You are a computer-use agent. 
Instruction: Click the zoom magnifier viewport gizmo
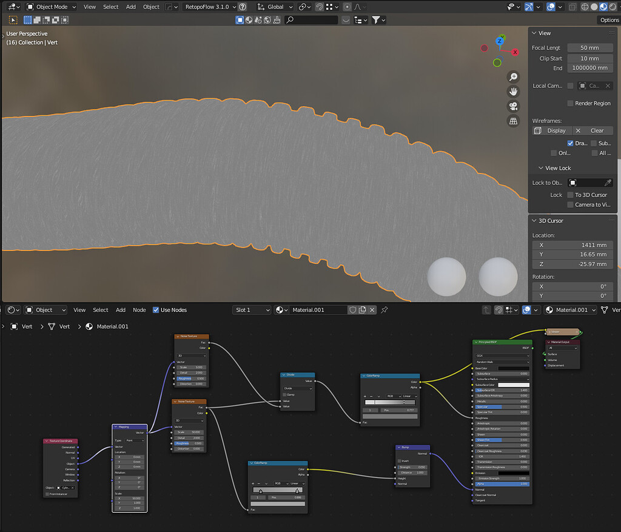513,77
